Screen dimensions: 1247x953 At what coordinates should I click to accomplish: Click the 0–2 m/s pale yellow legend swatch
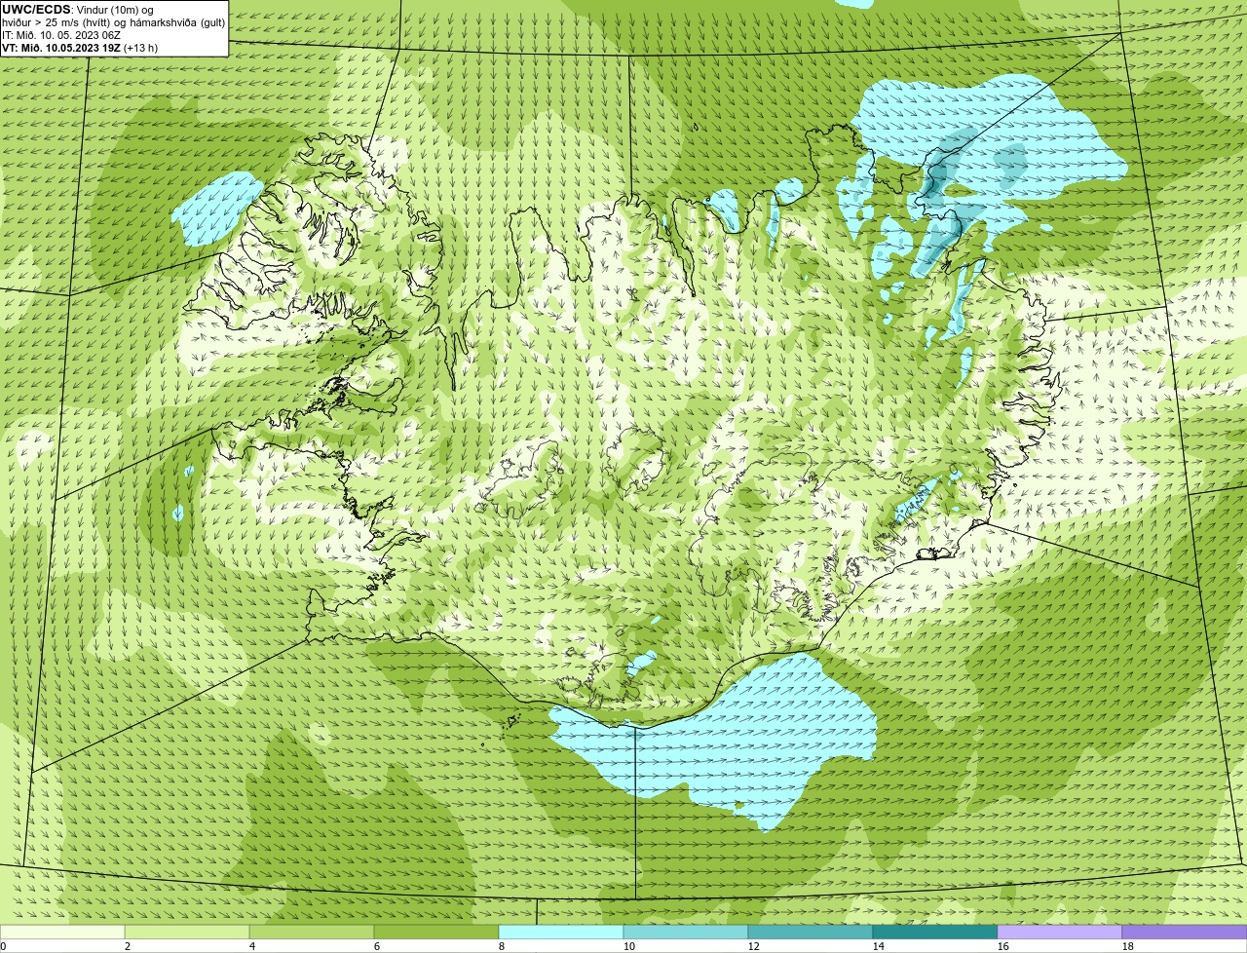click(x=62, y=933)
